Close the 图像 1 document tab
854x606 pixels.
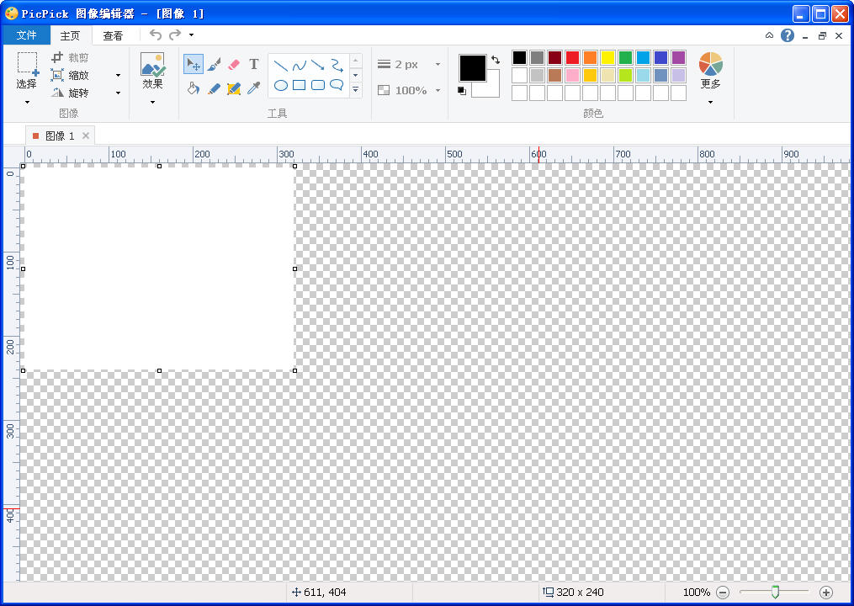click(86, 136)
